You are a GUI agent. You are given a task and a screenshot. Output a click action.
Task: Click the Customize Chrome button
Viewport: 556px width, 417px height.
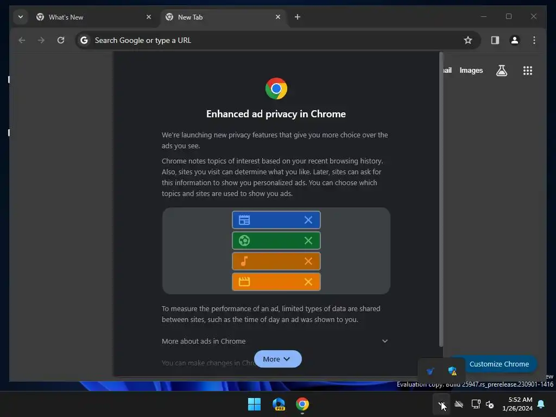click(499, 364)
